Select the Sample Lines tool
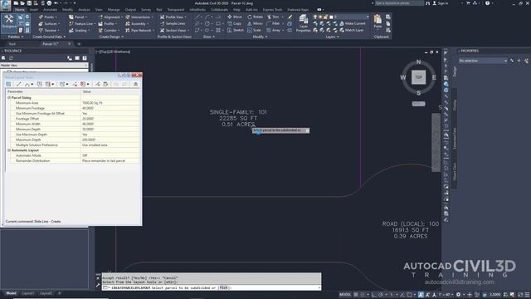531x299 pixels. (173, 24)
